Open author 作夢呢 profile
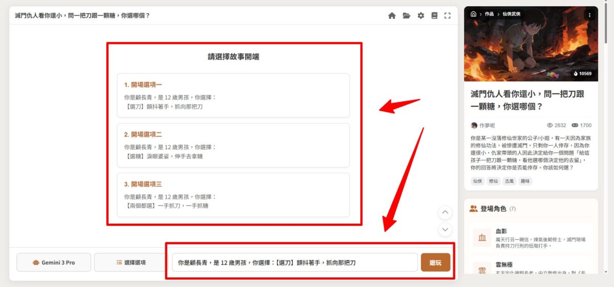Image resolution: width=614 pixels, height=287 pixels. click(x=487, y=125)
